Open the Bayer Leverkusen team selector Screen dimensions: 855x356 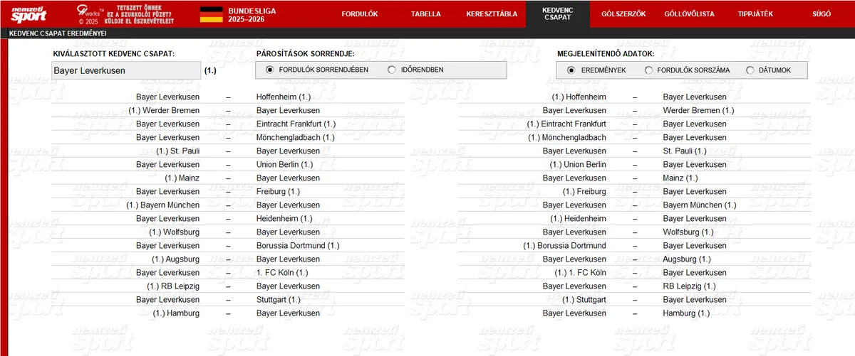point(126,70)
